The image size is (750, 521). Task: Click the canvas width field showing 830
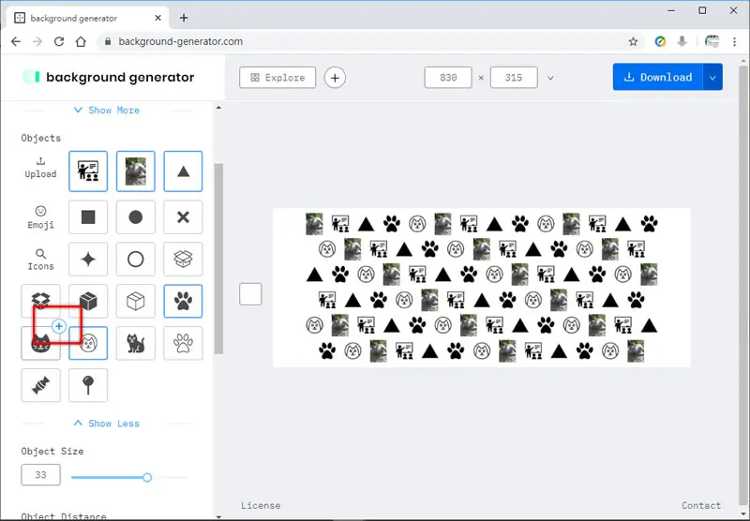[x=448, y=78]
